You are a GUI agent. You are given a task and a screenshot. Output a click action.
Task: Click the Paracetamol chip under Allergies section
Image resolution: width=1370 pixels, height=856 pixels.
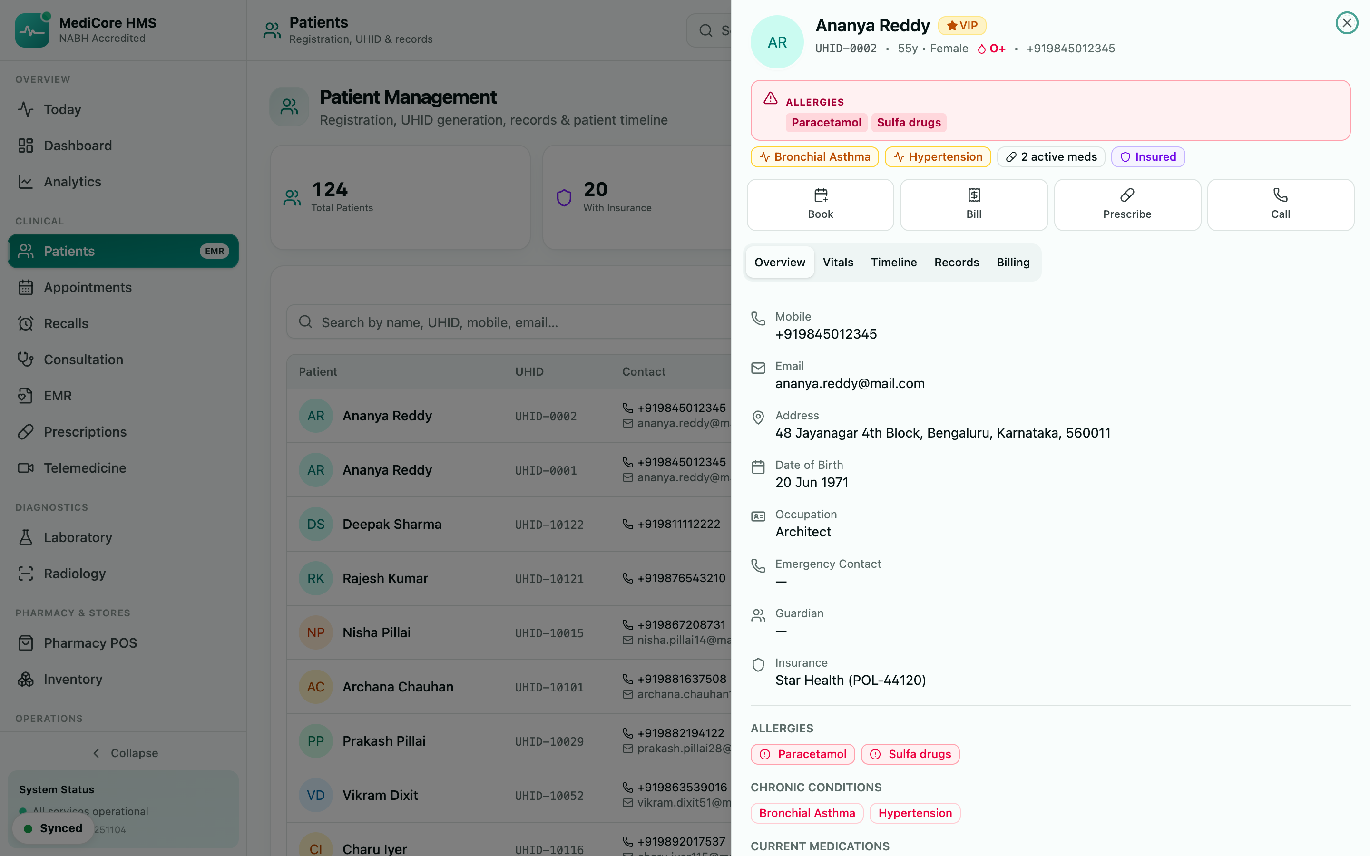802,754
